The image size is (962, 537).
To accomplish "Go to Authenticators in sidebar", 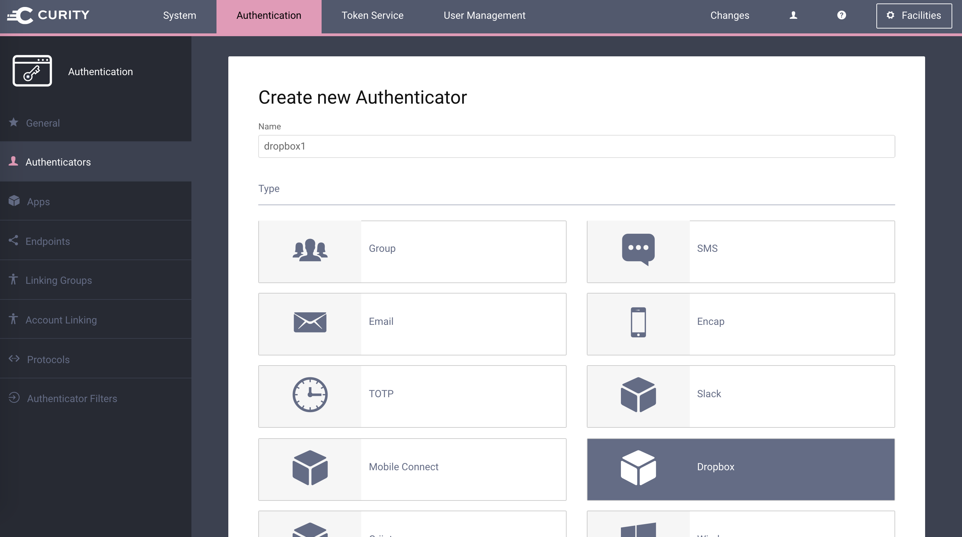I will click(x=96, y=162).
